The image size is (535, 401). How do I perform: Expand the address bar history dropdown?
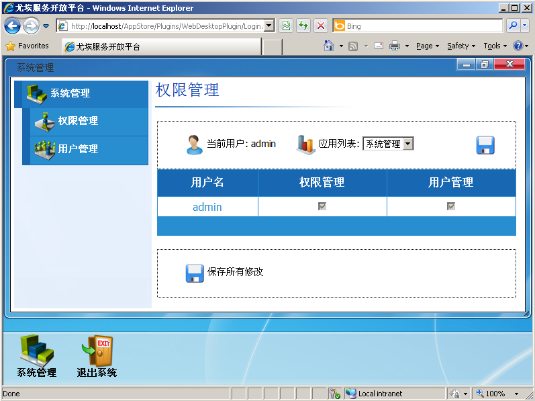[270, 26]
